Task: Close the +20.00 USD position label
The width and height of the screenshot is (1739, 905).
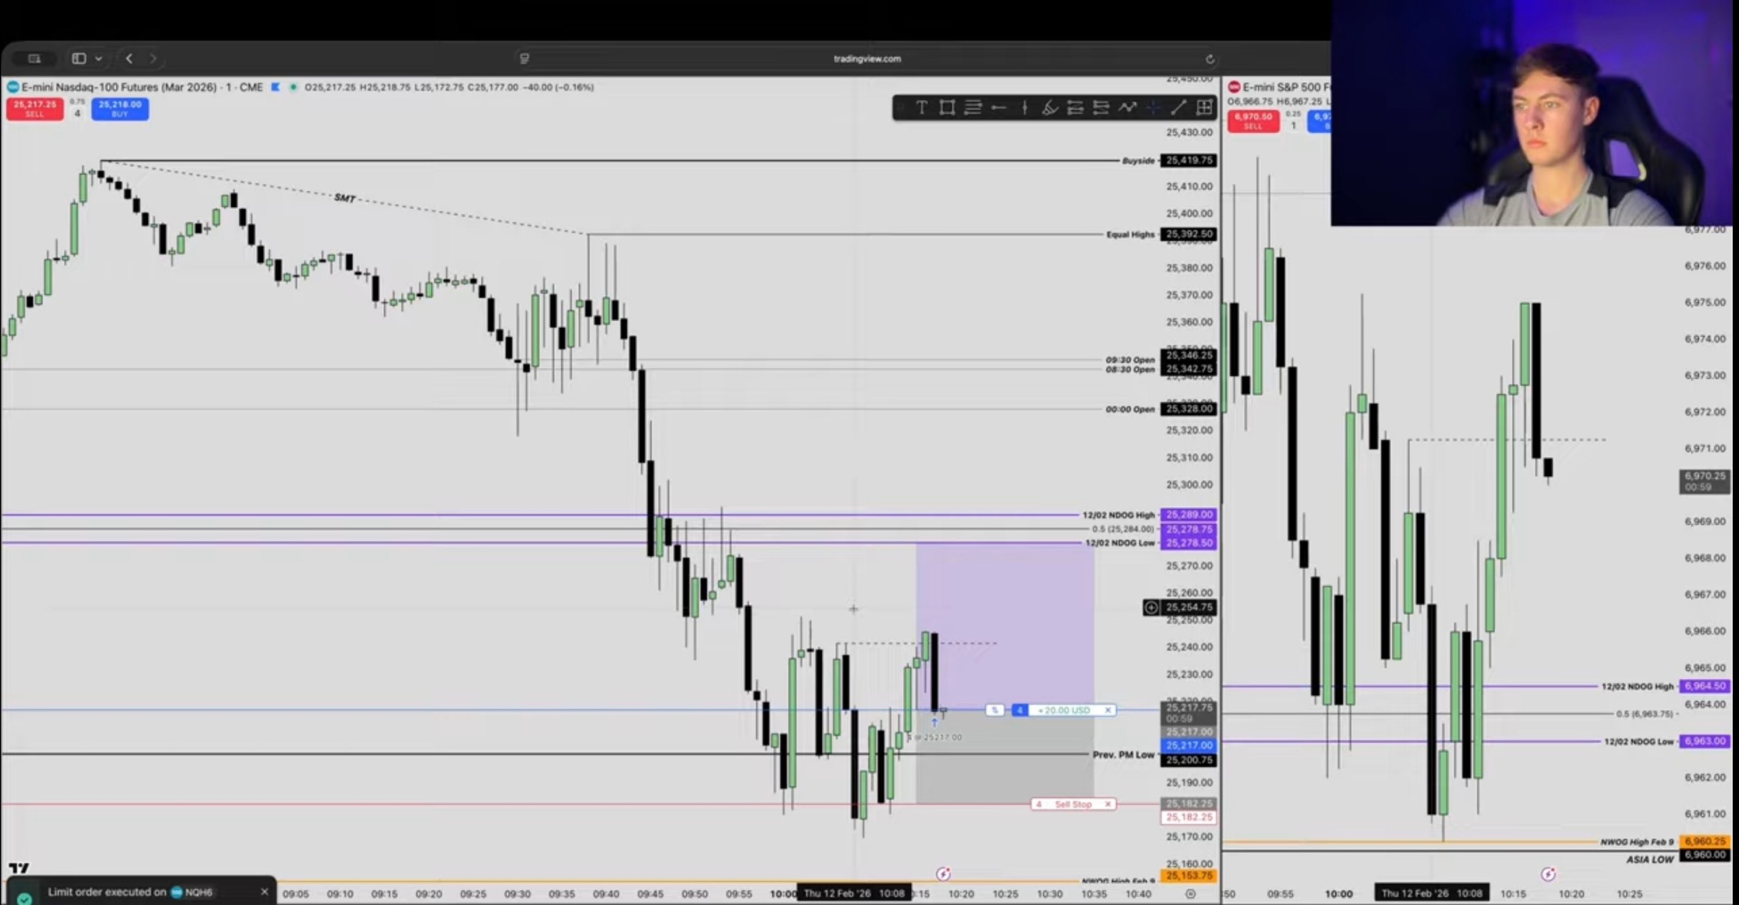Action: [x=1108, y=710]
